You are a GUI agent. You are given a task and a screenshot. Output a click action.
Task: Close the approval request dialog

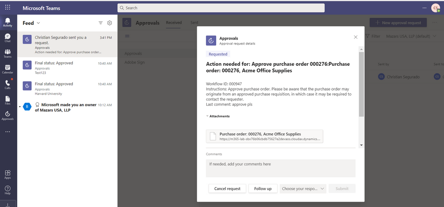[x=356, y=37]
